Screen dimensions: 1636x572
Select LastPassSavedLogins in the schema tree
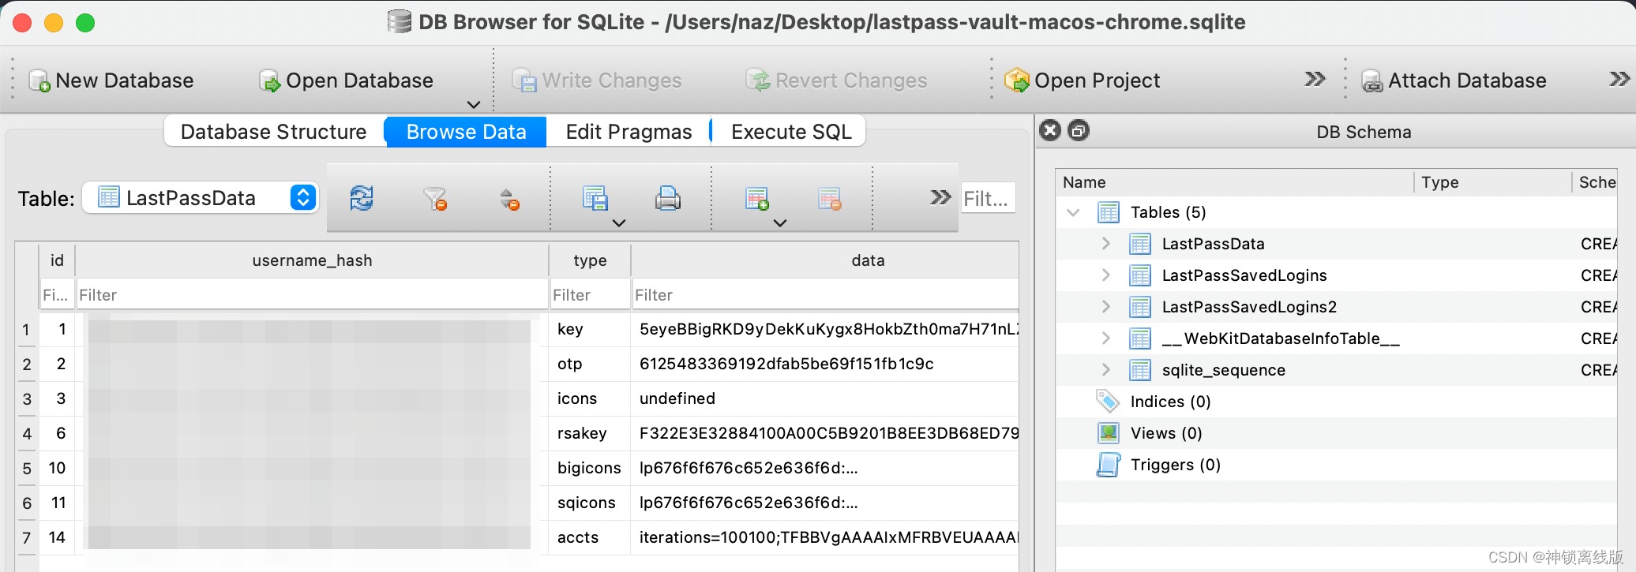click(x=1244, y=275)
